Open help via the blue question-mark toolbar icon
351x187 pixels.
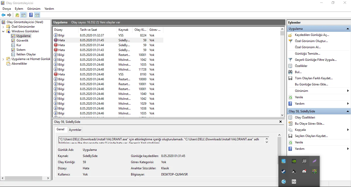(31, 15)
